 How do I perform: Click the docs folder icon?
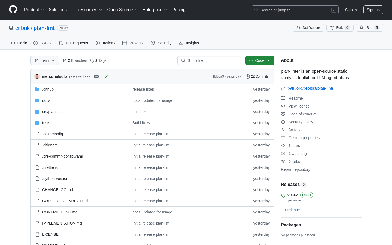click(37, 100)
